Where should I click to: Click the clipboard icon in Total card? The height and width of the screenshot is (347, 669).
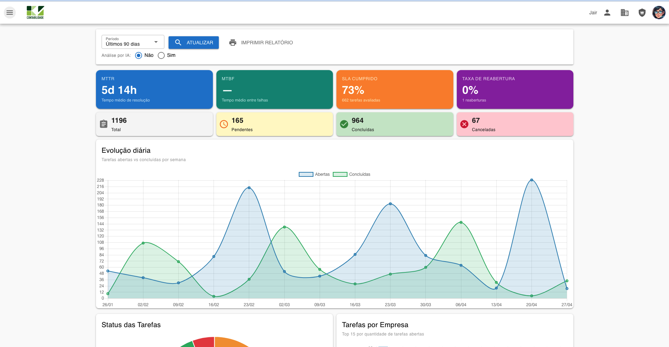pos(104,124)
